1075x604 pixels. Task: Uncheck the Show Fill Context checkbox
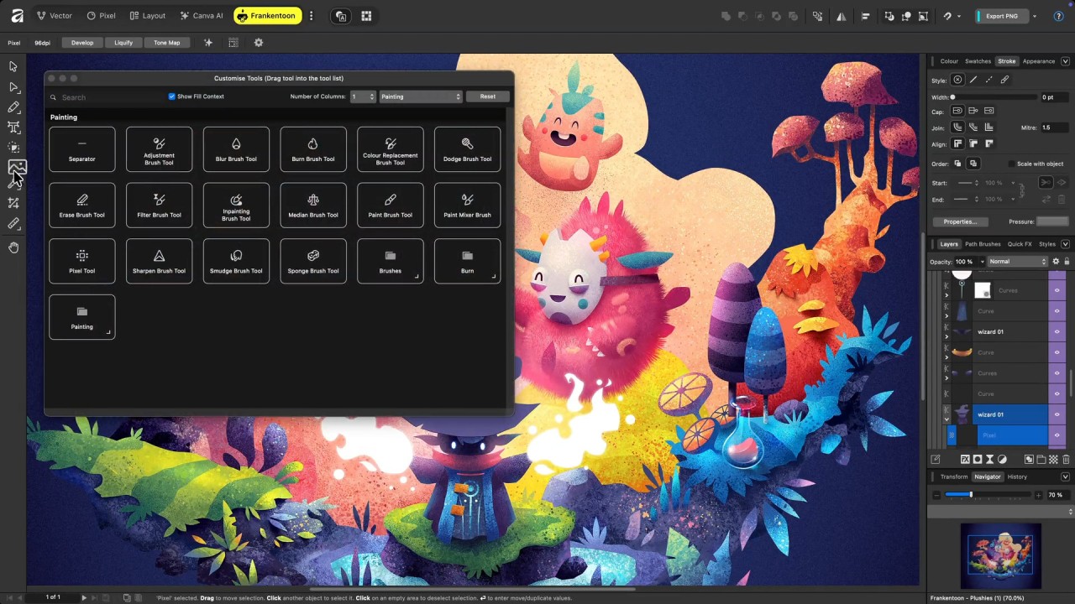coord(172,96)
